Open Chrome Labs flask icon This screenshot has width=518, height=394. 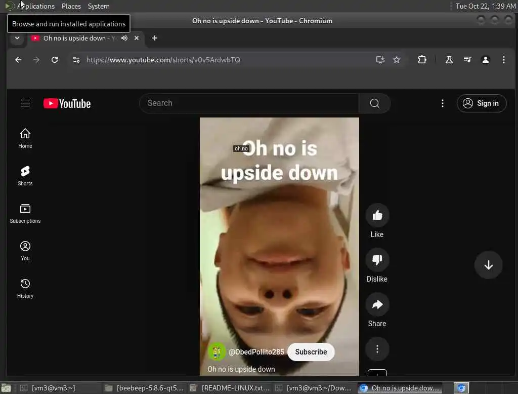tap(449, 60)
